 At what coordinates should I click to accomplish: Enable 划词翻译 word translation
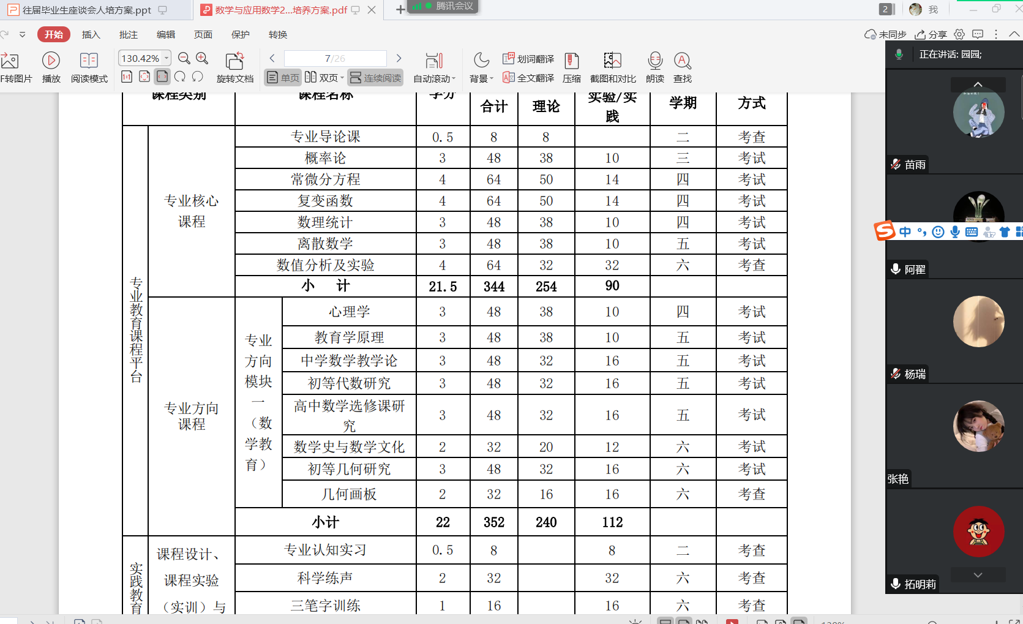click(528, 59)
